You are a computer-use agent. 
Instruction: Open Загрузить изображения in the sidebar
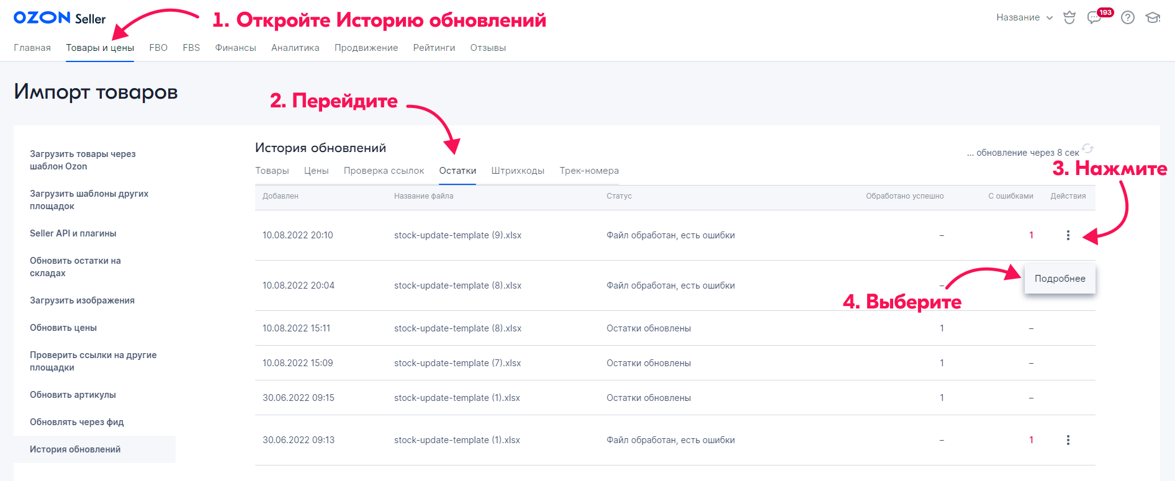pyautogui.click(x=82, y=300)
